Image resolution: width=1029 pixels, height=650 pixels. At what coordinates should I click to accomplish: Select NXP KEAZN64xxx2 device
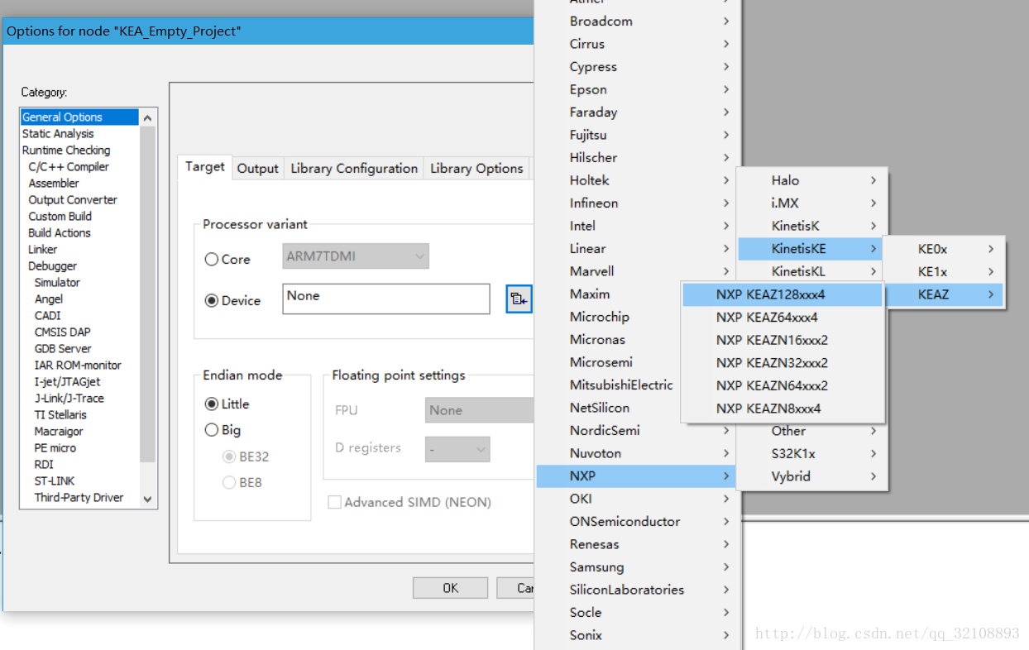pyautogui.click(x=782, y=385)
